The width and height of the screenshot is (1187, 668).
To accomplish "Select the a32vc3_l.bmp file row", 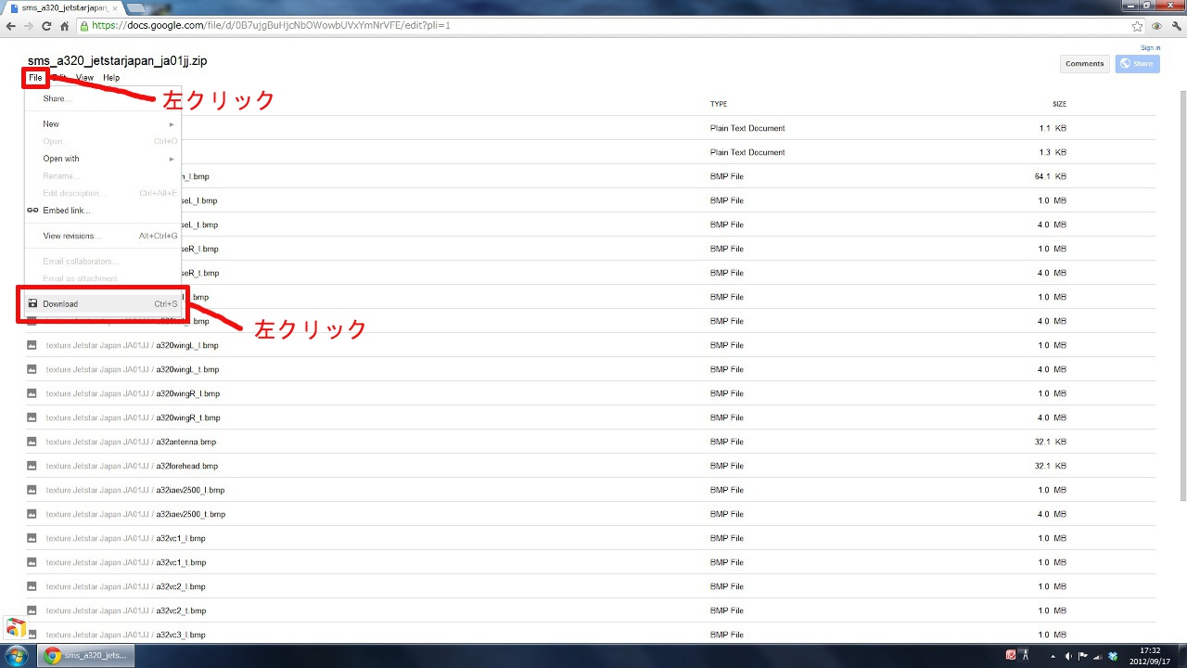I will [x=591, y=635].
